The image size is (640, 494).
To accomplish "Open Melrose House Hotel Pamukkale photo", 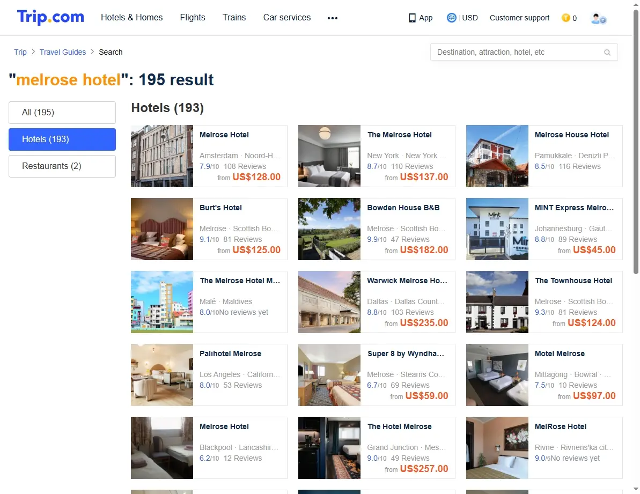I will [497, 156].
